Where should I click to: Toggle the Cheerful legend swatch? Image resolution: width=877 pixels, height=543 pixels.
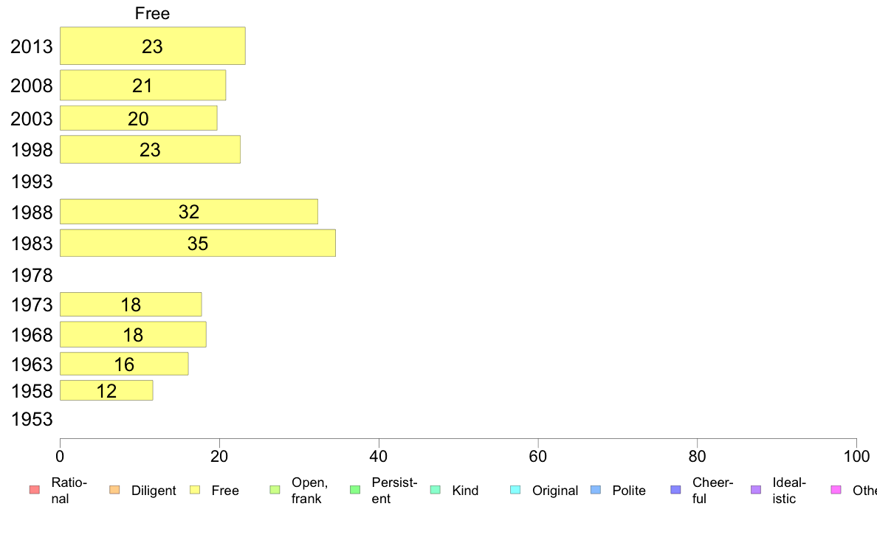click(x=675, y=490)
